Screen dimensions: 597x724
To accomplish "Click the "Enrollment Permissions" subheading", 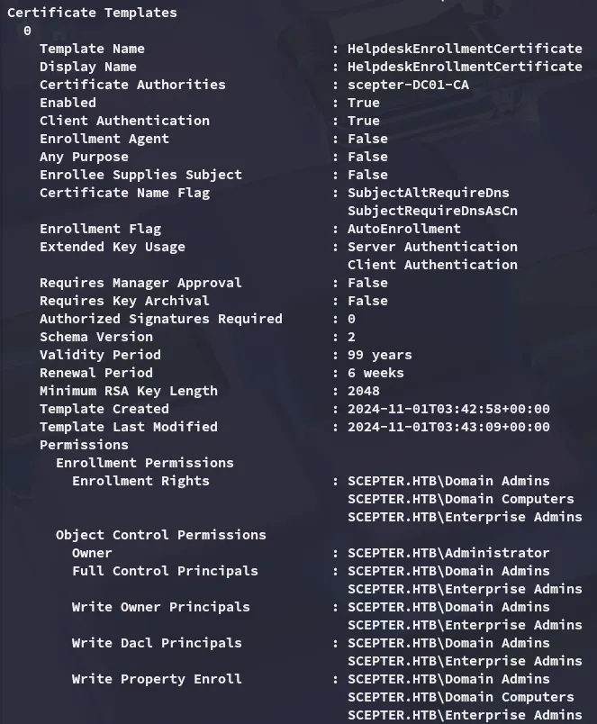I will (x=144, y=463).
